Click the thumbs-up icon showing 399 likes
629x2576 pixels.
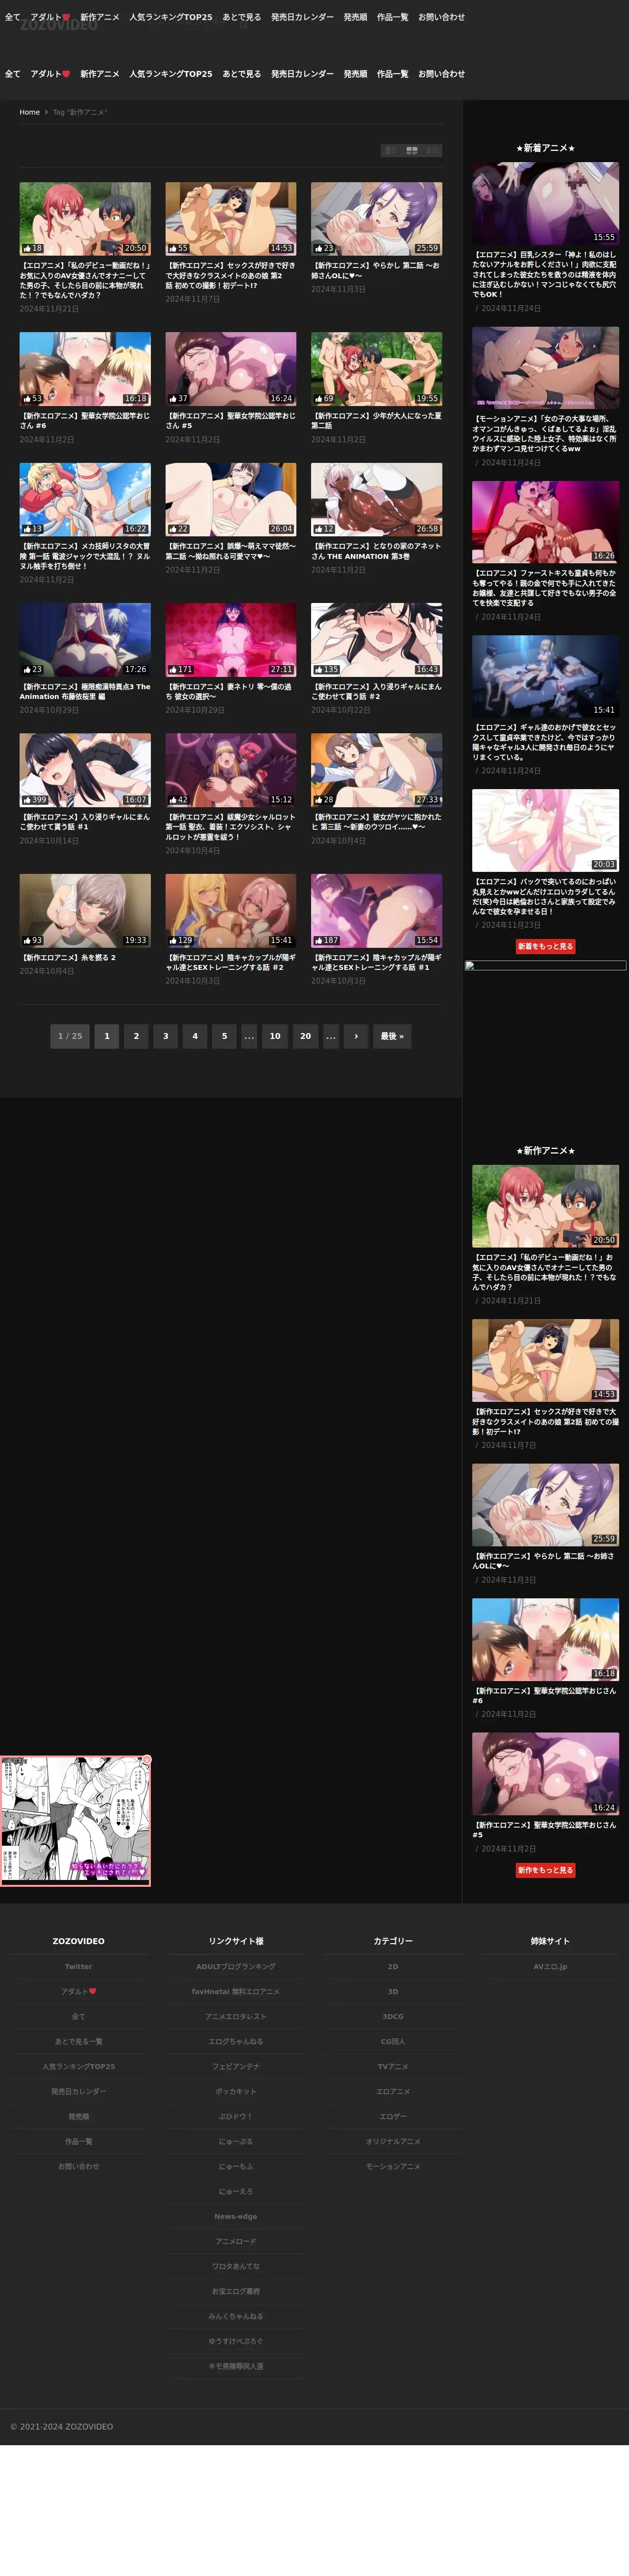pyautogui.click(x=27, y=800)
